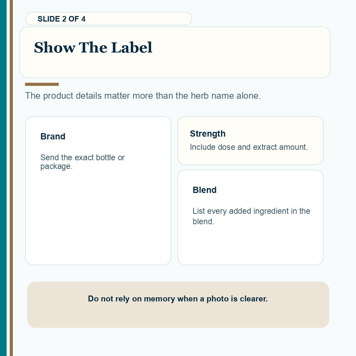Select the 'Send the exact bottle' text

[82, 162]
